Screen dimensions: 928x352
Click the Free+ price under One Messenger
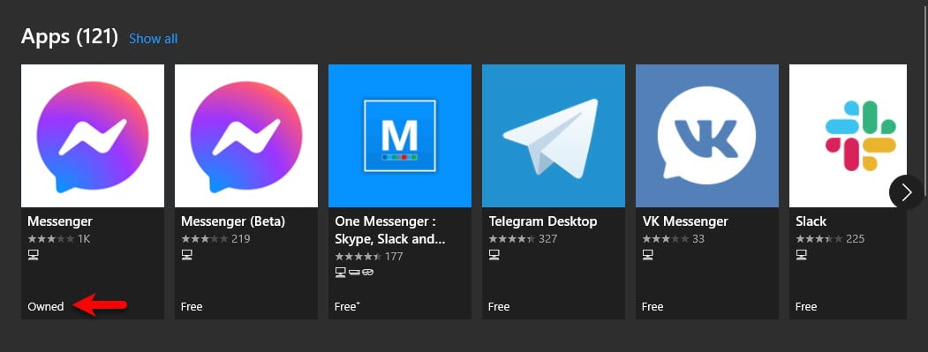pos(347,306)
